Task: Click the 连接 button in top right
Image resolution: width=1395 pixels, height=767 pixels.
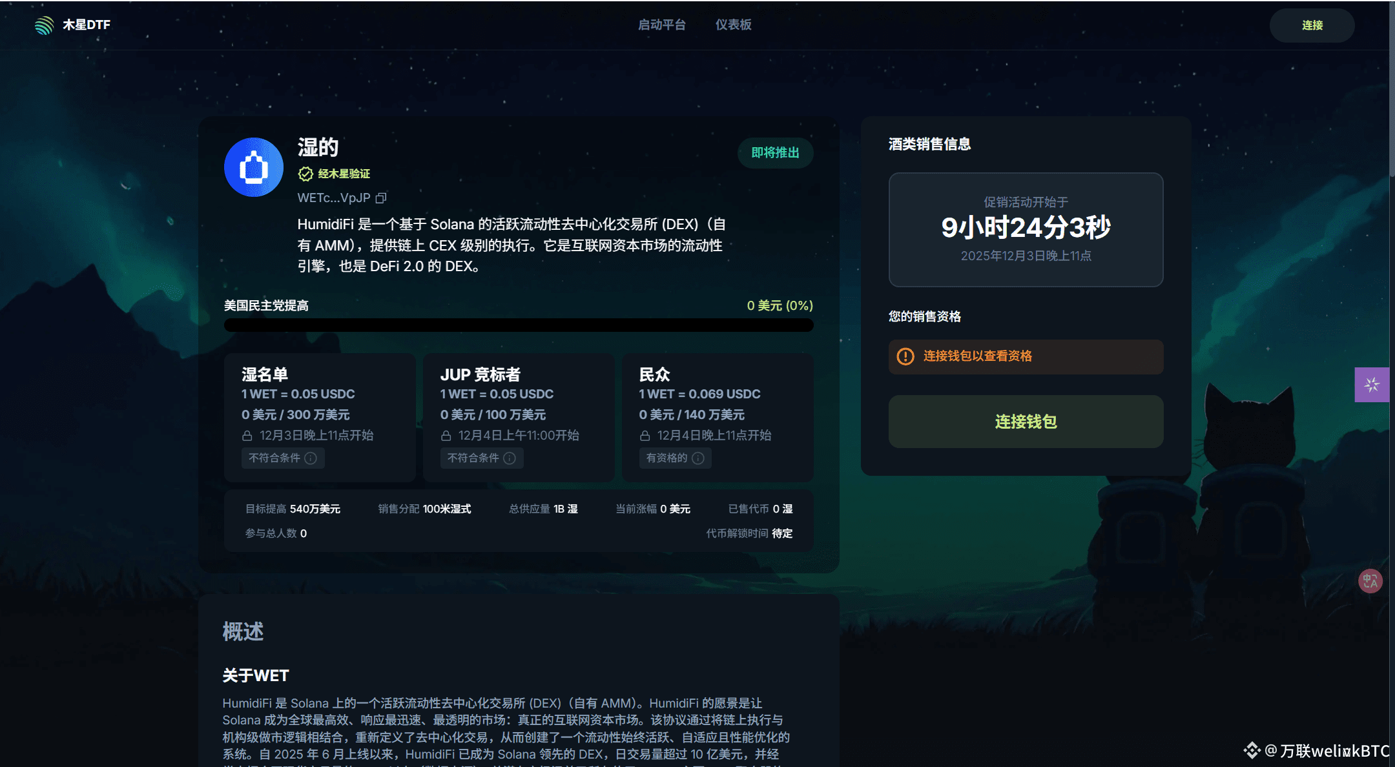Action: 1311,25
